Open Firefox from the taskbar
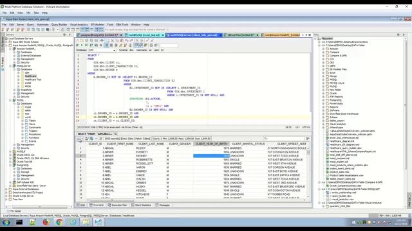412x231 pixels. tap(46, 223)
